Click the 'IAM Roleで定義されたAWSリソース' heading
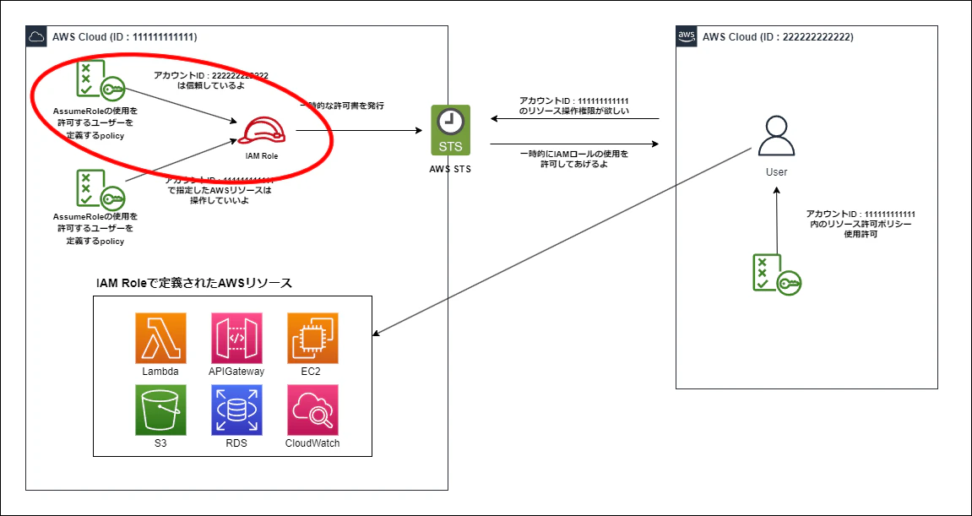This screenshot has width=972, height=516. tap(194, 284)
